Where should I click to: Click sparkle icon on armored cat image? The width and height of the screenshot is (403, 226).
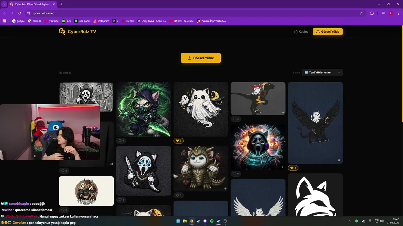tap(225, 189)
